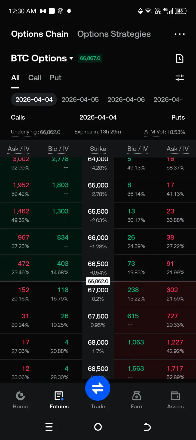Select the Put filter tab

click(x=56, y=78)
